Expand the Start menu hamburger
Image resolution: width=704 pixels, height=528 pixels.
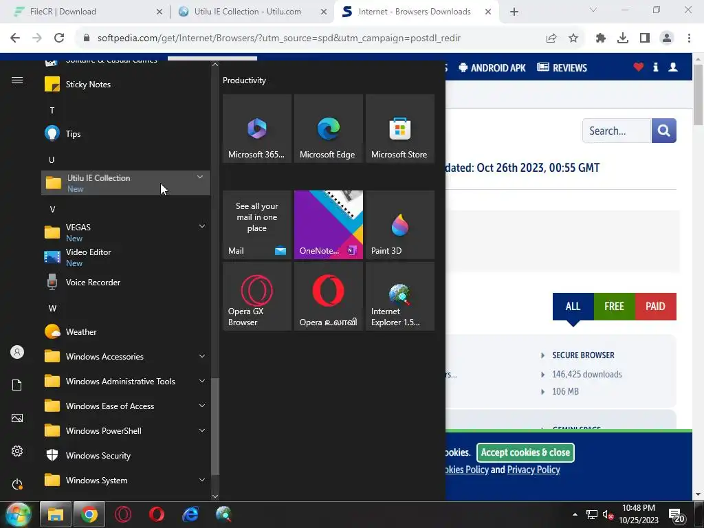(x=17, y=80)
